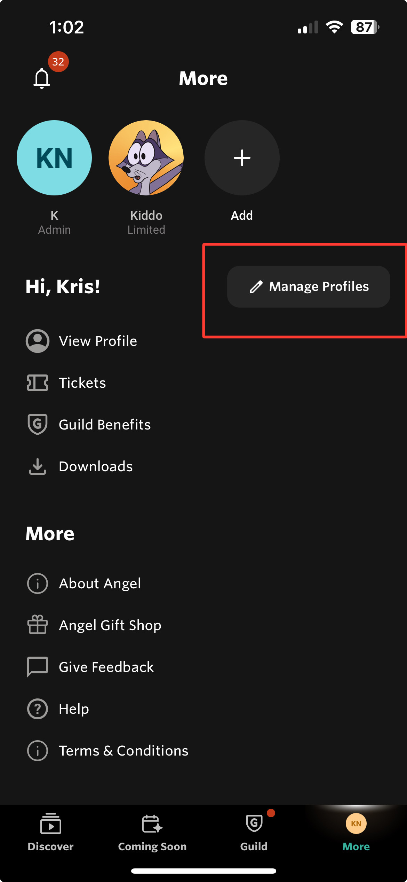
Task: Switch to the Discover tab
Action: click(51, 832)
